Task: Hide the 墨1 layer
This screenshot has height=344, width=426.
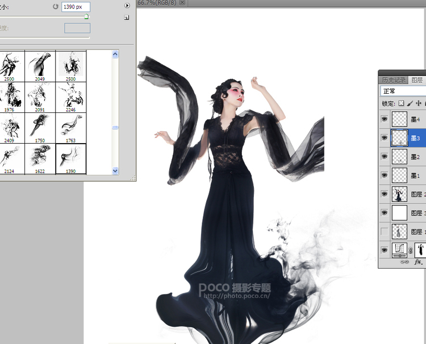Action: (x=384, y=175)
